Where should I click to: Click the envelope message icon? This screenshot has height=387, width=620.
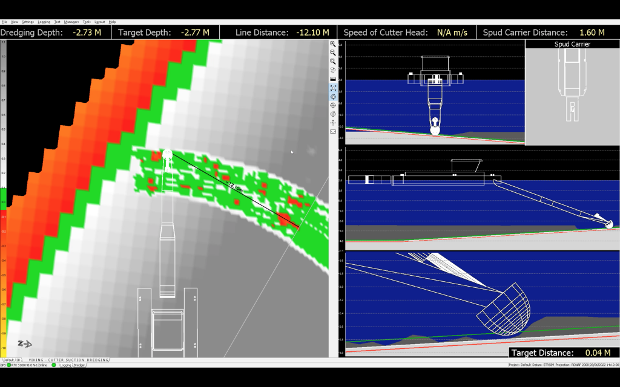click(333, 131)
